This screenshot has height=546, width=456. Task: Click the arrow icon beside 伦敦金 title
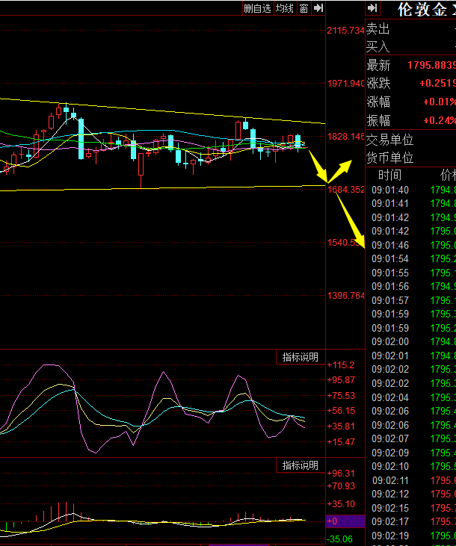[373, 8]
